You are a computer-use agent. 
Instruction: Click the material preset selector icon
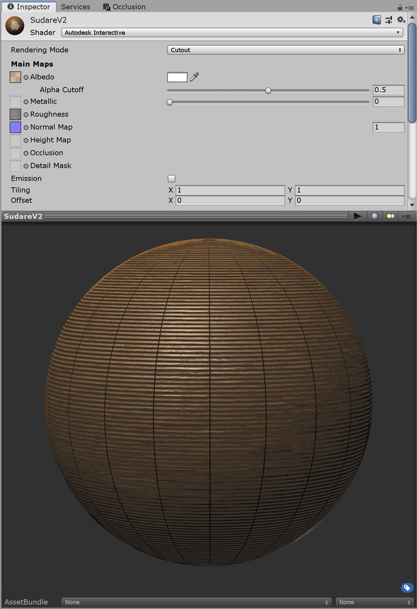(x=388, y=20)
